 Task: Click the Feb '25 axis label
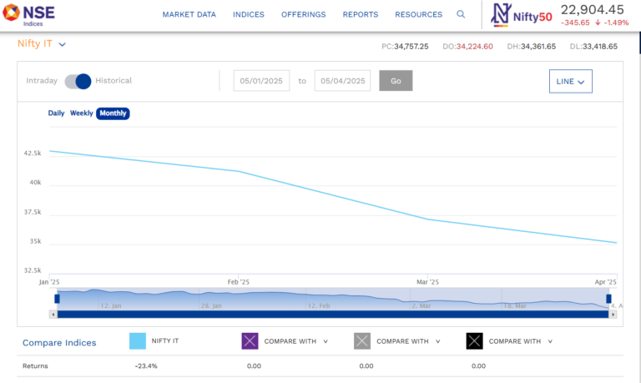point(239,282)
